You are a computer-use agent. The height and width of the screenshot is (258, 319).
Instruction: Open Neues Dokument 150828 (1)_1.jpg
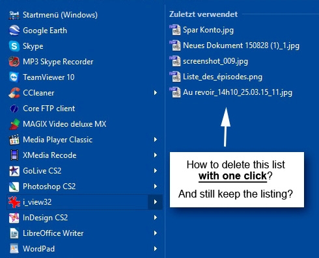(x=241, y=45)
